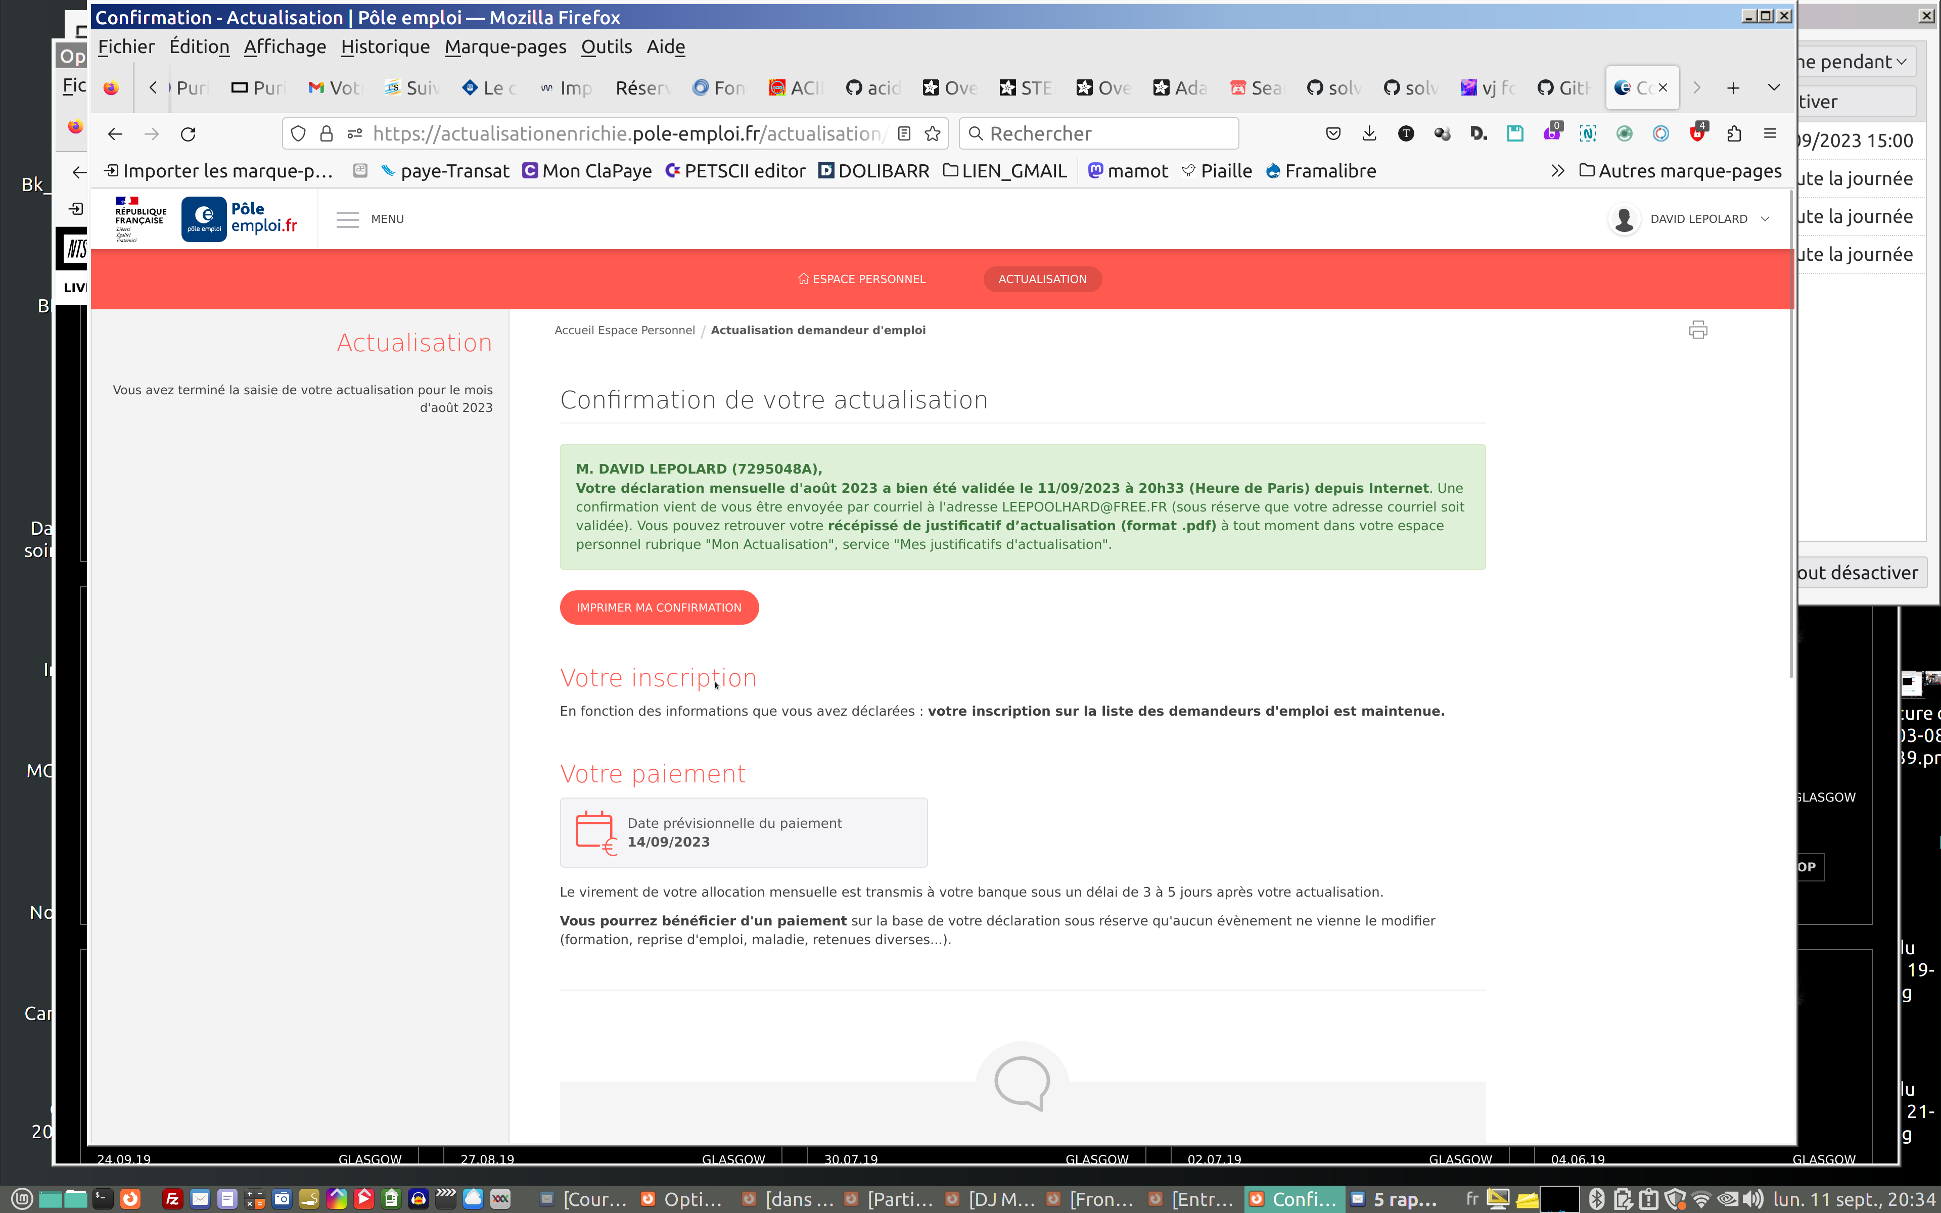The image size is (1941, 1213).
Task: Bookmark this page with star icon
Action: pyautogui.click(x=932, y=134)
